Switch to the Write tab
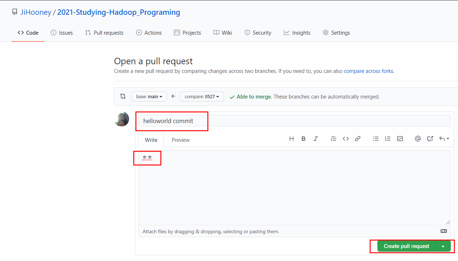The width and height of the screenshot is (458, 261). pos(151,140)
